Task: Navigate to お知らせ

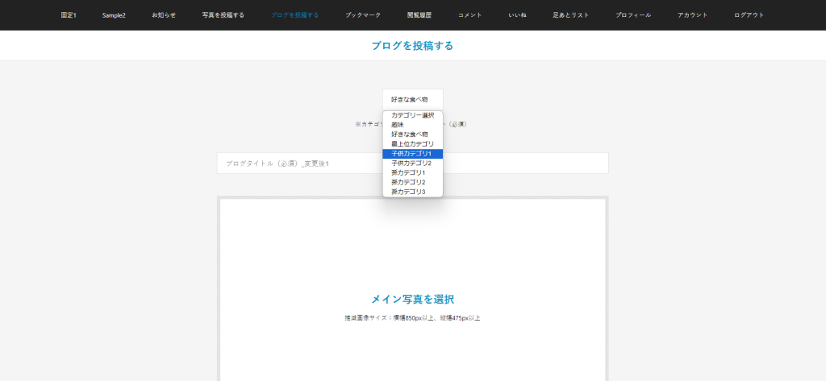Action: coord(164,15)
